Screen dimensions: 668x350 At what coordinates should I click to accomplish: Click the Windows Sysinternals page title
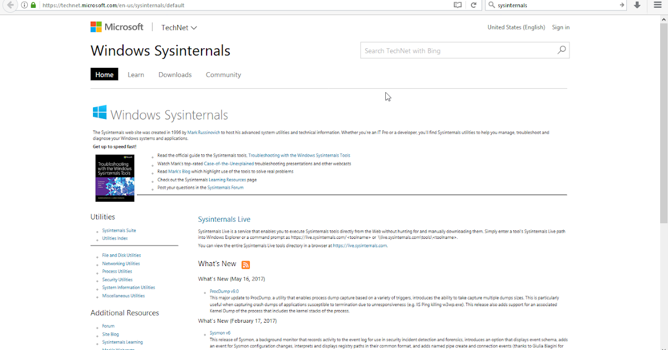tap(160, 51)
